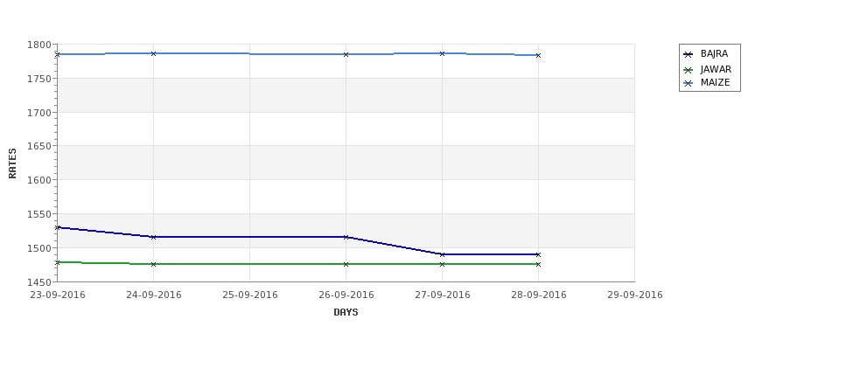Click the DAYS axis title
This screenshot has width=853, height=375.
click(346, 313)
